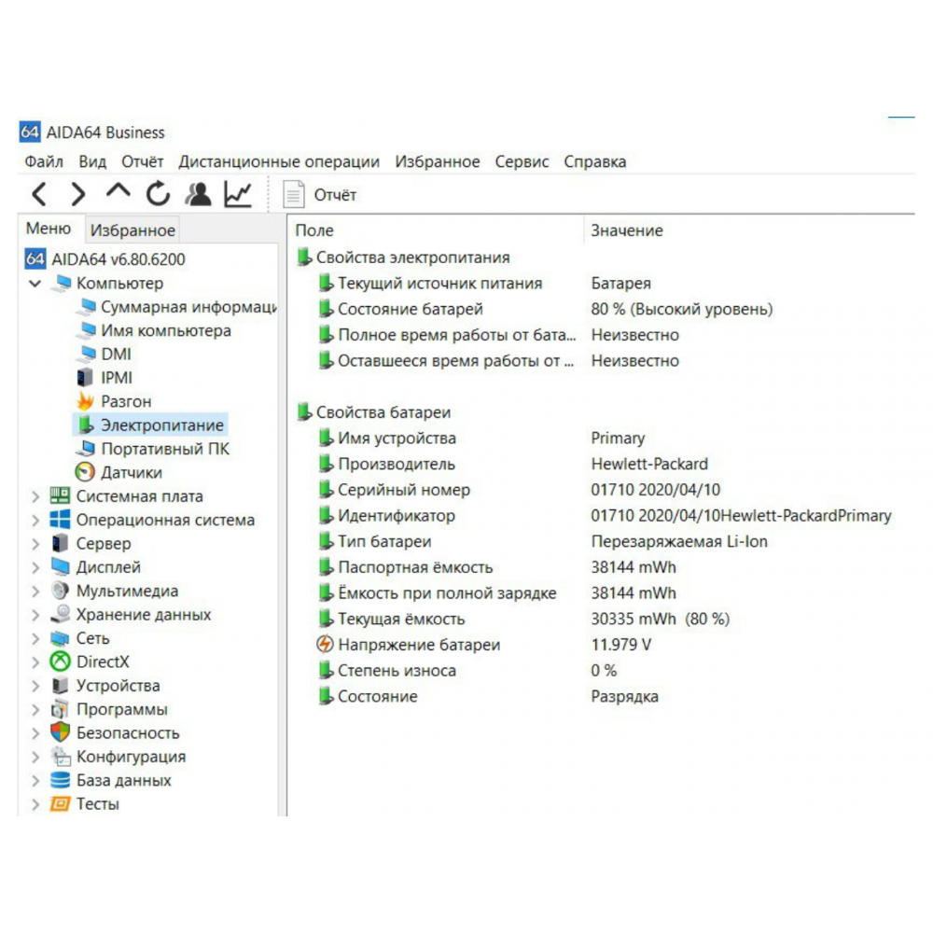This screenshot has width=933, height=933.
Task: Open the graph chart toolbar icon
Action: tap(238, 194)
